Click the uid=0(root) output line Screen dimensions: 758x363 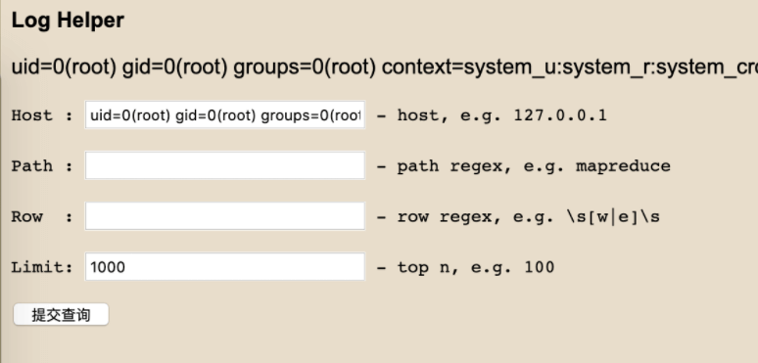click(384, 68)
